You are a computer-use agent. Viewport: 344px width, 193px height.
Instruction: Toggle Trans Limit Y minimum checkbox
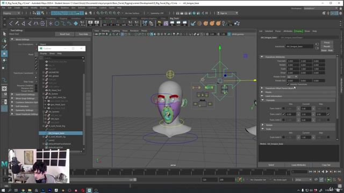[x=283, y=114]
